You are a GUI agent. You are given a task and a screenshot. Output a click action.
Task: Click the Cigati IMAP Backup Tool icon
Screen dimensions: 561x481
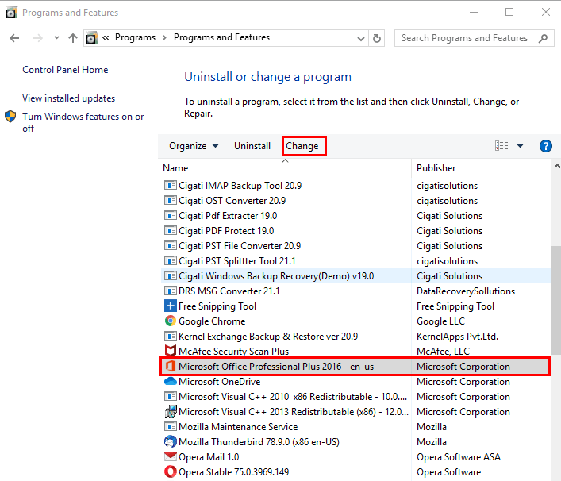[171, 185]
